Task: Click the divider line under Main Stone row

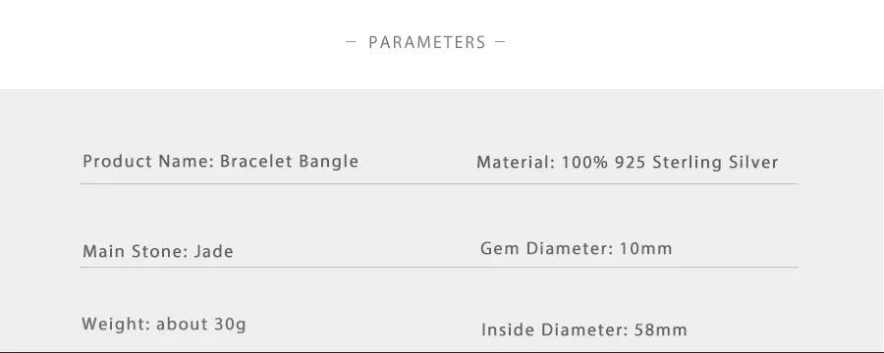Action: (439, 267)
